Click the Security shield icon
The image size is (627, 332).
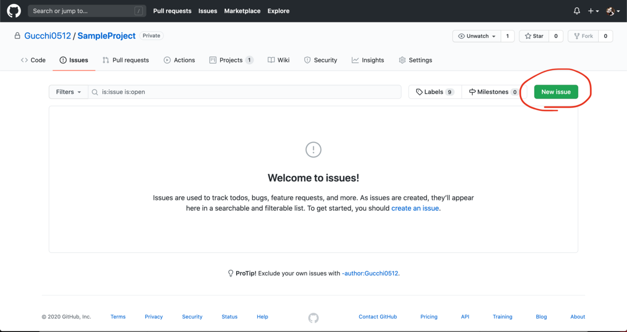[308, 60]
